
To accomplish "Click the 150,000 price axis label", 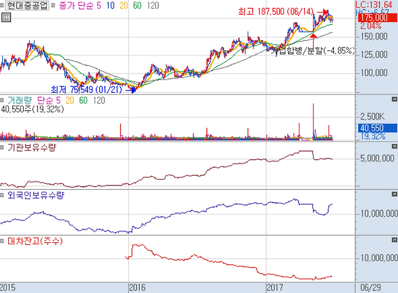I will click(x=374, y=36).
